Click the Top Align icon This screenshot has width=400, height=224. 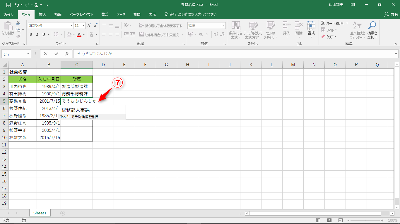click(x=104, y=25)
